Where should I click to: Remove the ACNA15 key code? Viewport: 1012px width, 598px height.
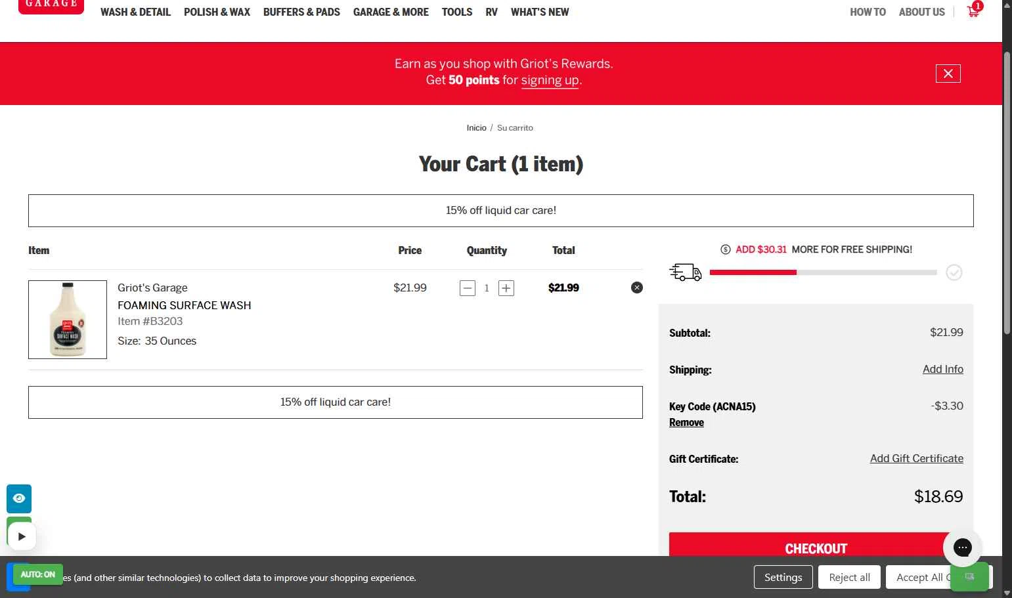(686, 423)
